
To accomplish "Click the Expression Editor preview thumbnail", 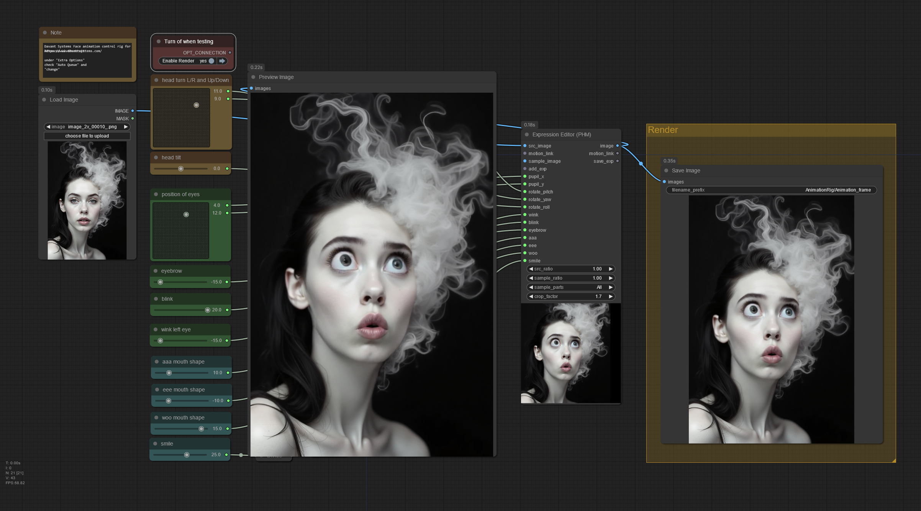I will 570,353.
